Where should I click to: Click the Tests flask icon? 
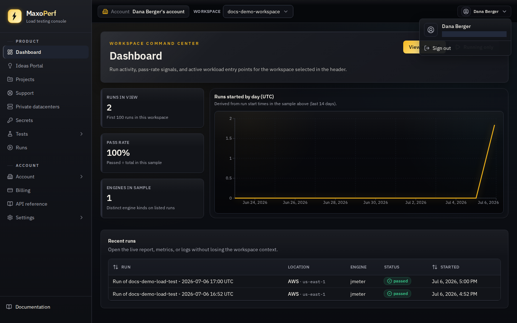(10, 134)
